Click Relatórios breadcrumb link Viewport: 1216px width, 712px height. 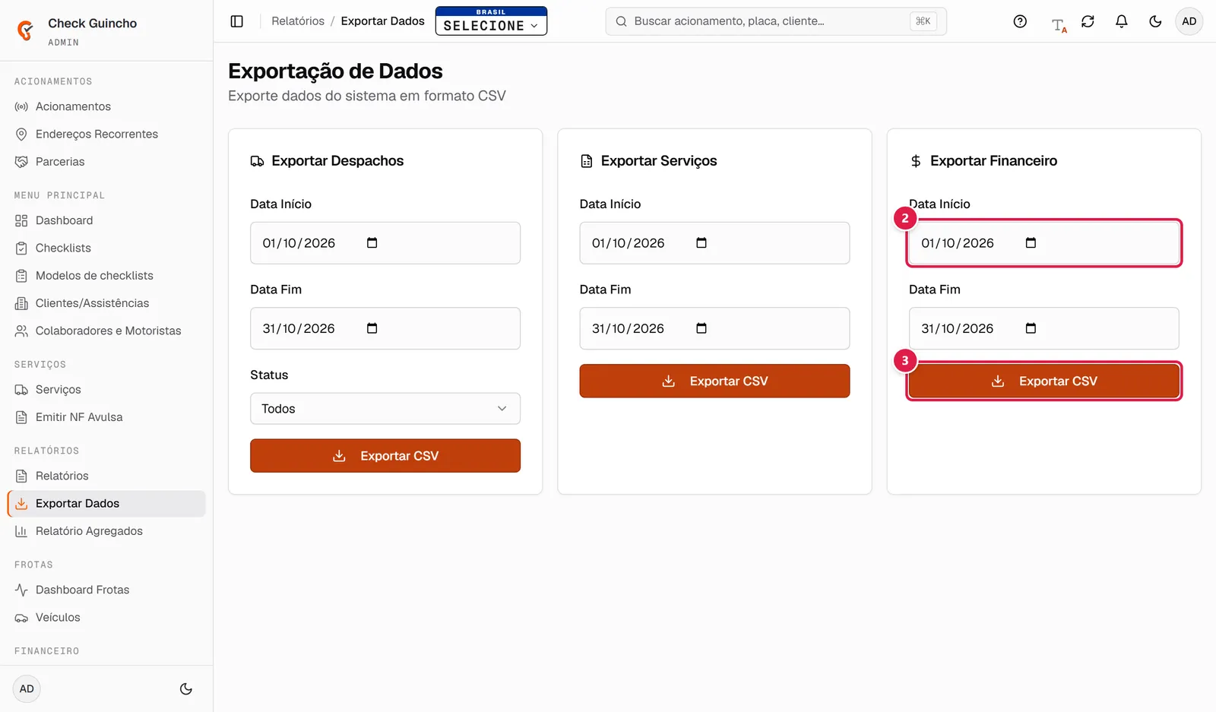298,21
